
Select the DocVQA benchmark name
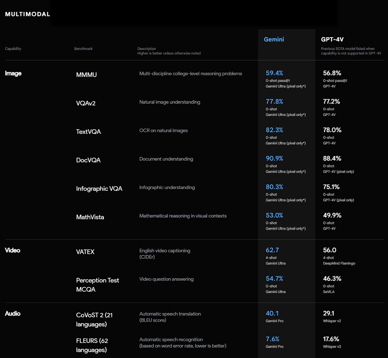(88, 160)
